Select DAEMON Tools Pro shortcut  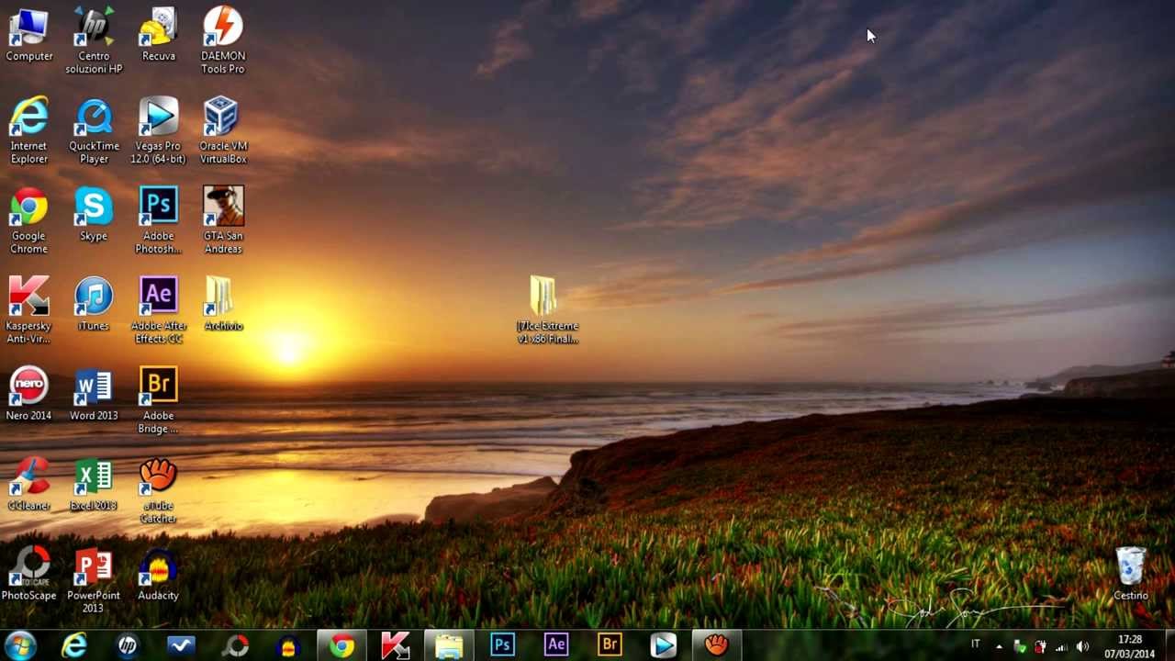pos(223,41)
